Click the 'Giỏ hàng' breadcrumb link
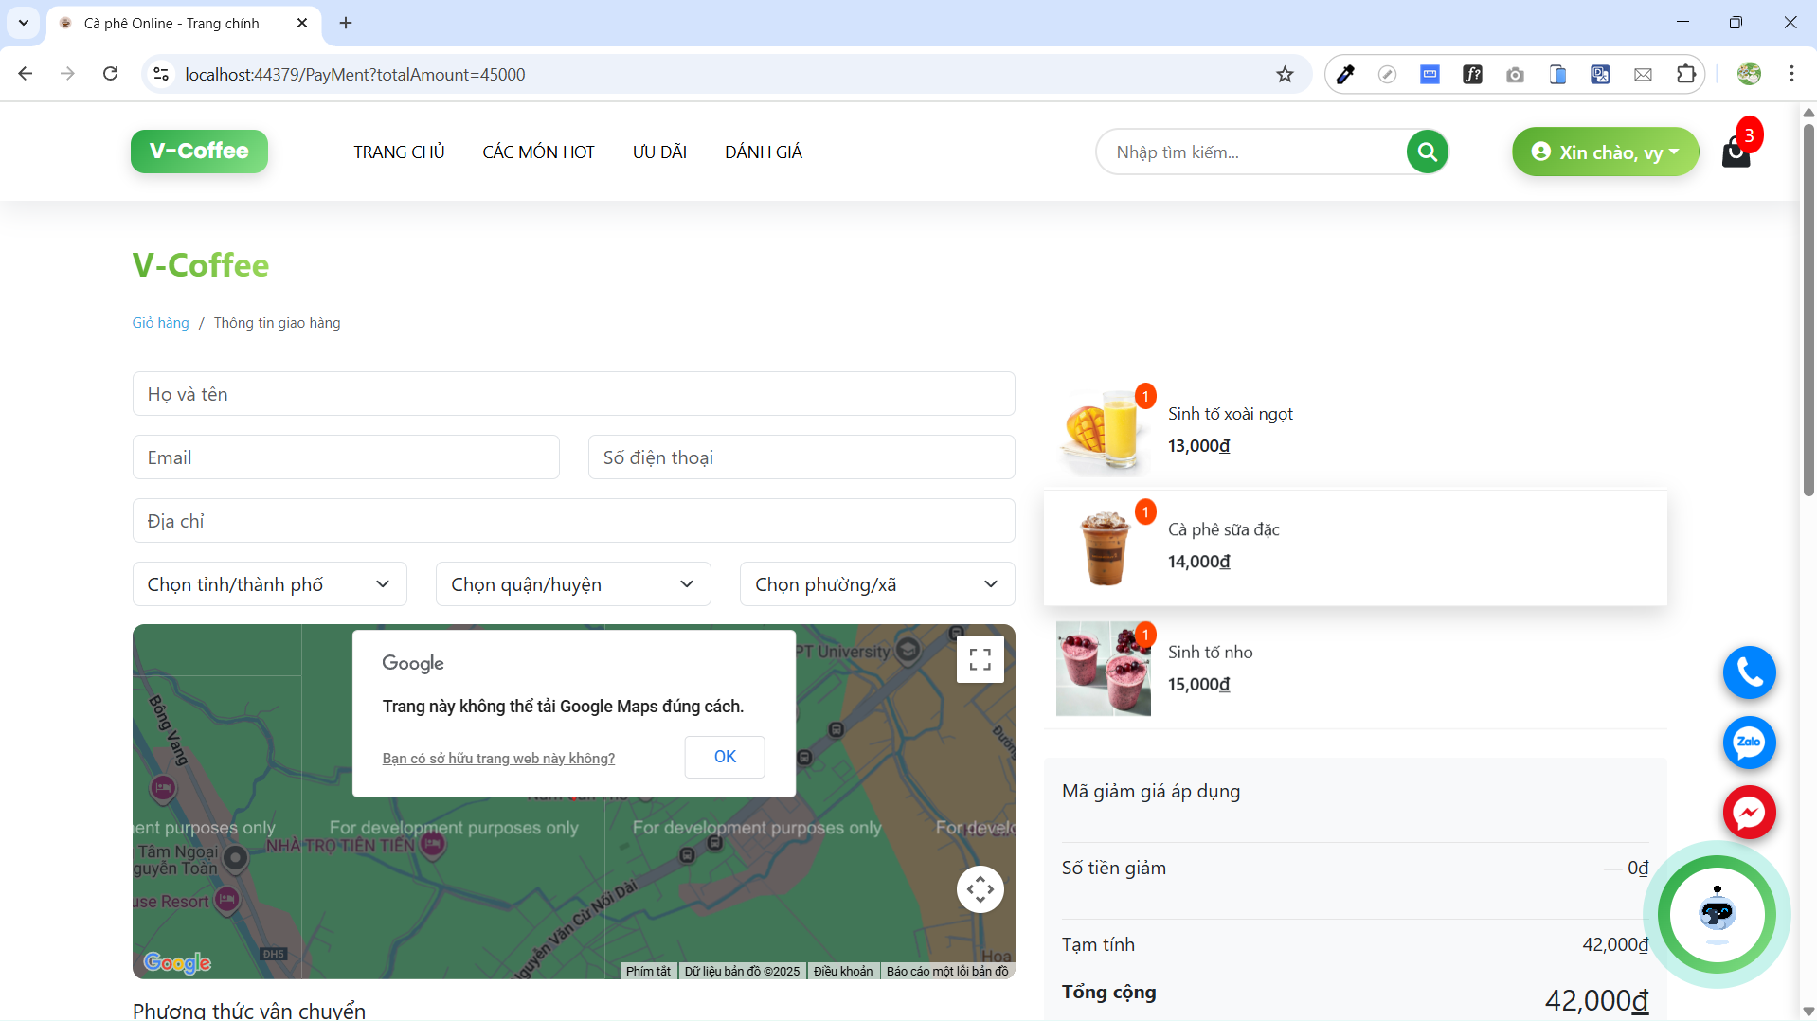Screen dimensions: 1817x1021 160,323
